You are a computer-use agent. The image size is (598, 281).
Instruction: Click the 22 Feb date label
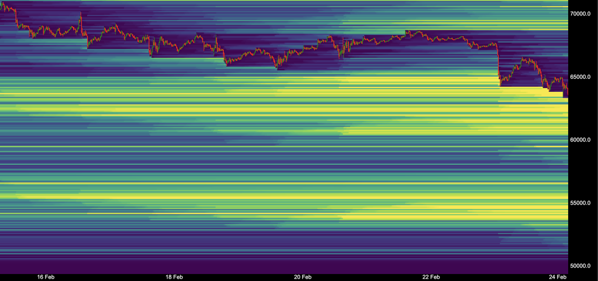[x=431, y=277]
